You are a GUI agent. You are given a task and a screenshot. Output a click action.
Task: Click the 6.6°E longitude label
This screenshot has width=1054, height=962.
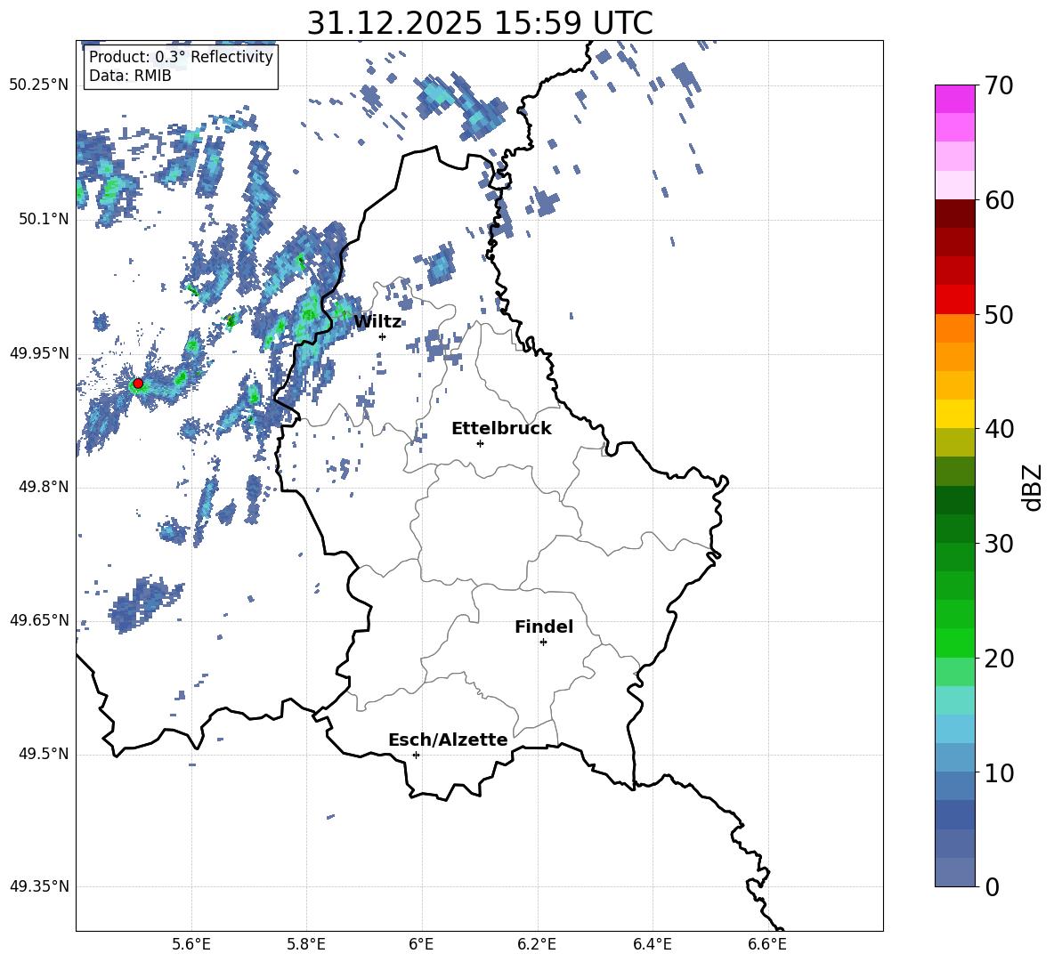point(767,945)
